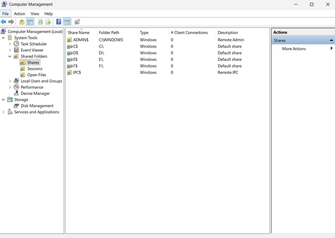The width and height of the screenshot is (335, 238).
Task: Click the blue Help toolbar icon
Action: pos(58,22)
